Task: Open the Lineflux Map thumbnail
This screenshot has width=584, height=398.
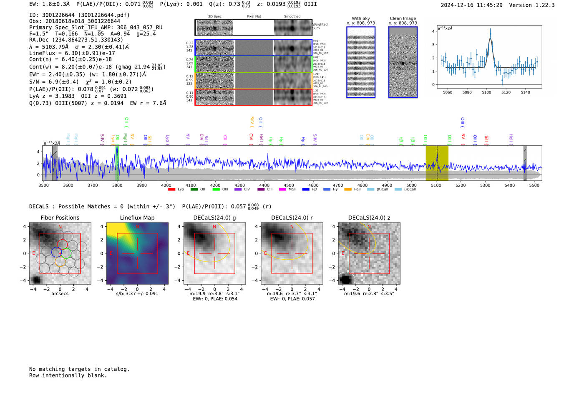Action: [x=137, y=254]
